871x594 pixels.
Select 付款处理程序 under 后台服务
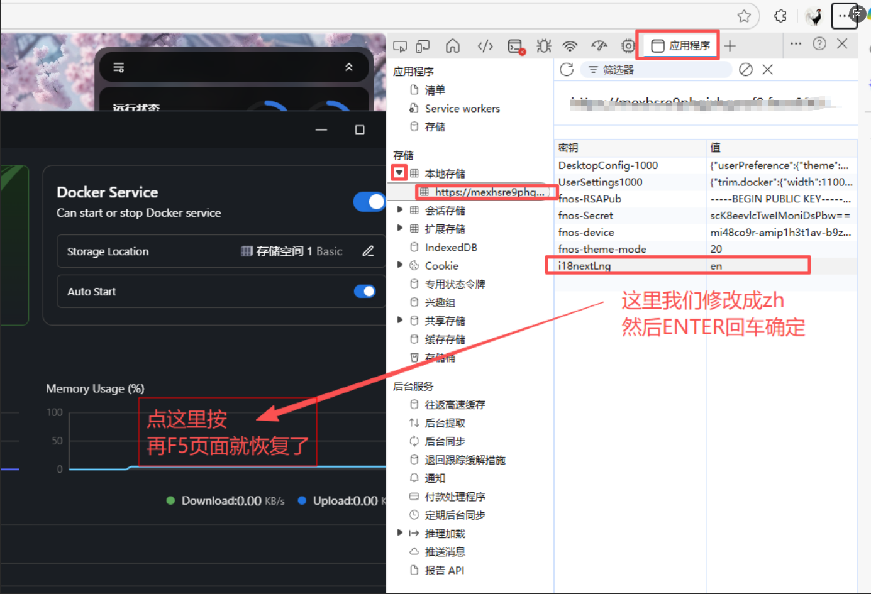455,497
